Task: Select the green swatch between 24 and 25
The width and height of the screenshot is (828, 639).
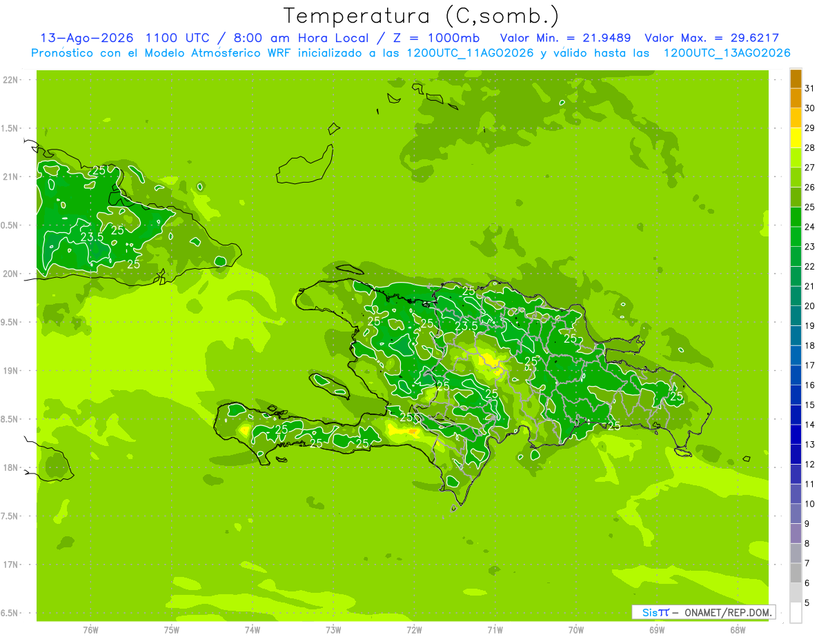Action: point(796,216)
